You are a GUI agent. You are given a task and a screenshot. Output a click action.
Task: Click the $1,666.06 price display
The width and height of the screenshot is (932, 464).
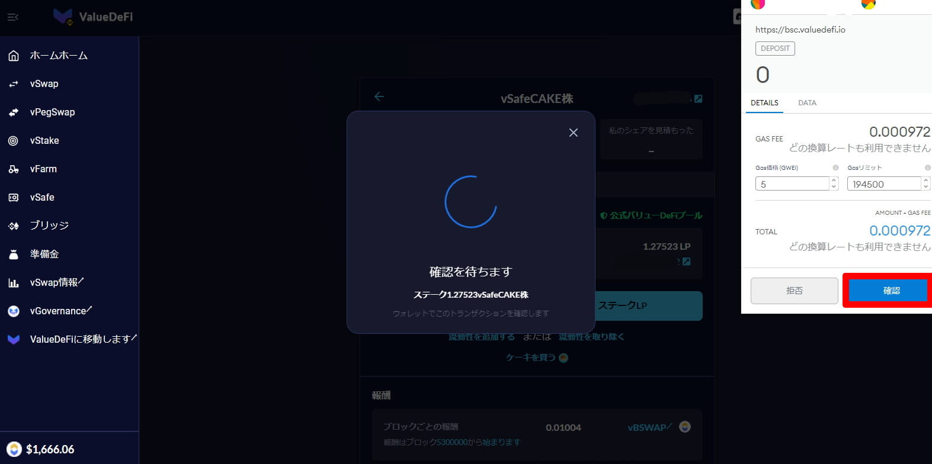click(50, 449)
